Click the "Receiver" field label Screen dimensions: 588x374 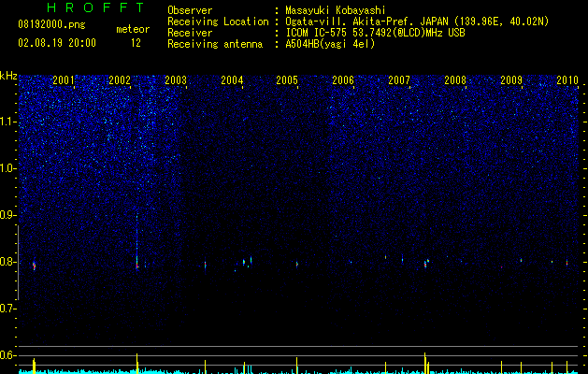[190, 33]
